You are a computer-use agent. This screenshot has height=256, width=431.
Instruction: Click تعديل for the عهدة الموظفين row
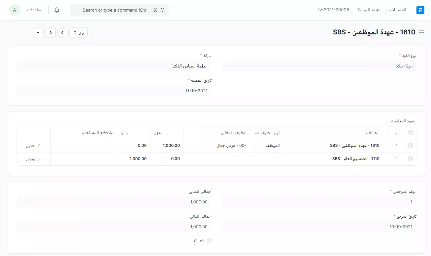(33, 146)
